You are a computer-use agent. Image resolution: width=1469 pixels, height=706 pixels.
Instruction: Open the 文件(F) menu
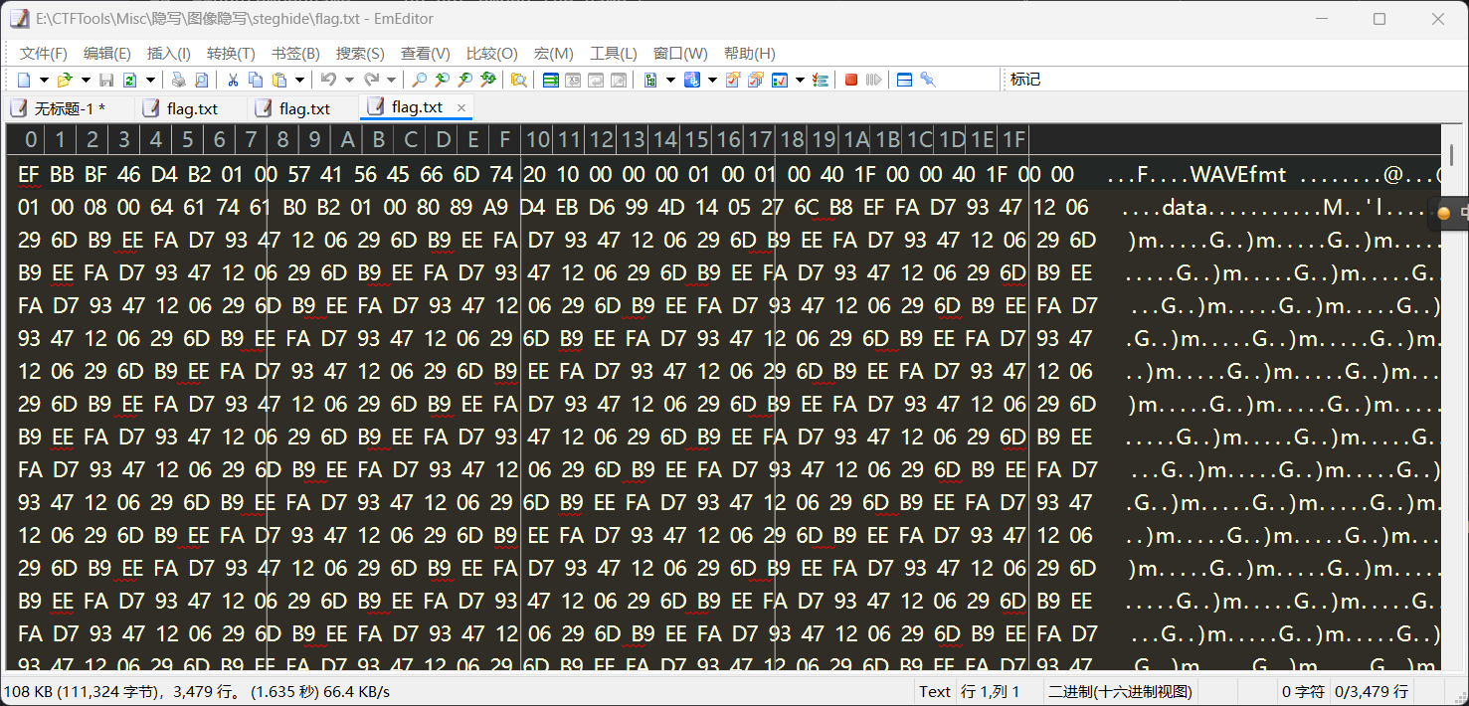tap(44, 53)
